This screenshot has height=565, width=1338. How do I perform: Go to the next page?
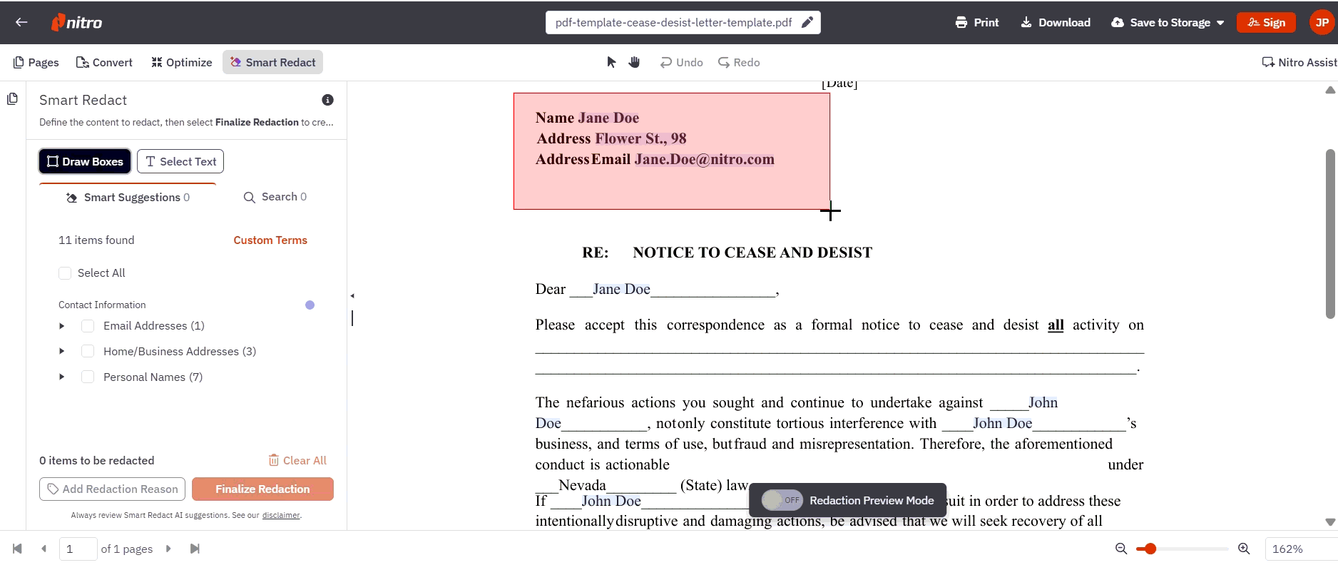(x=168, y=549)
